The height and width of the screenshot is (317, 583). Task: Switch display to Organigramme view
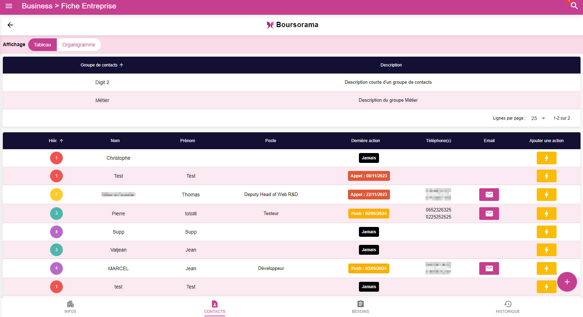pos(79,45)
